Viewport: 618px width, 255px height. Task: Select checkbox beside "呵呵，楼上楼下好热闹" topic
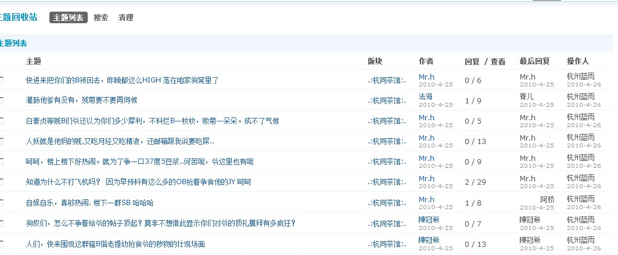click(x=2, y=161)
